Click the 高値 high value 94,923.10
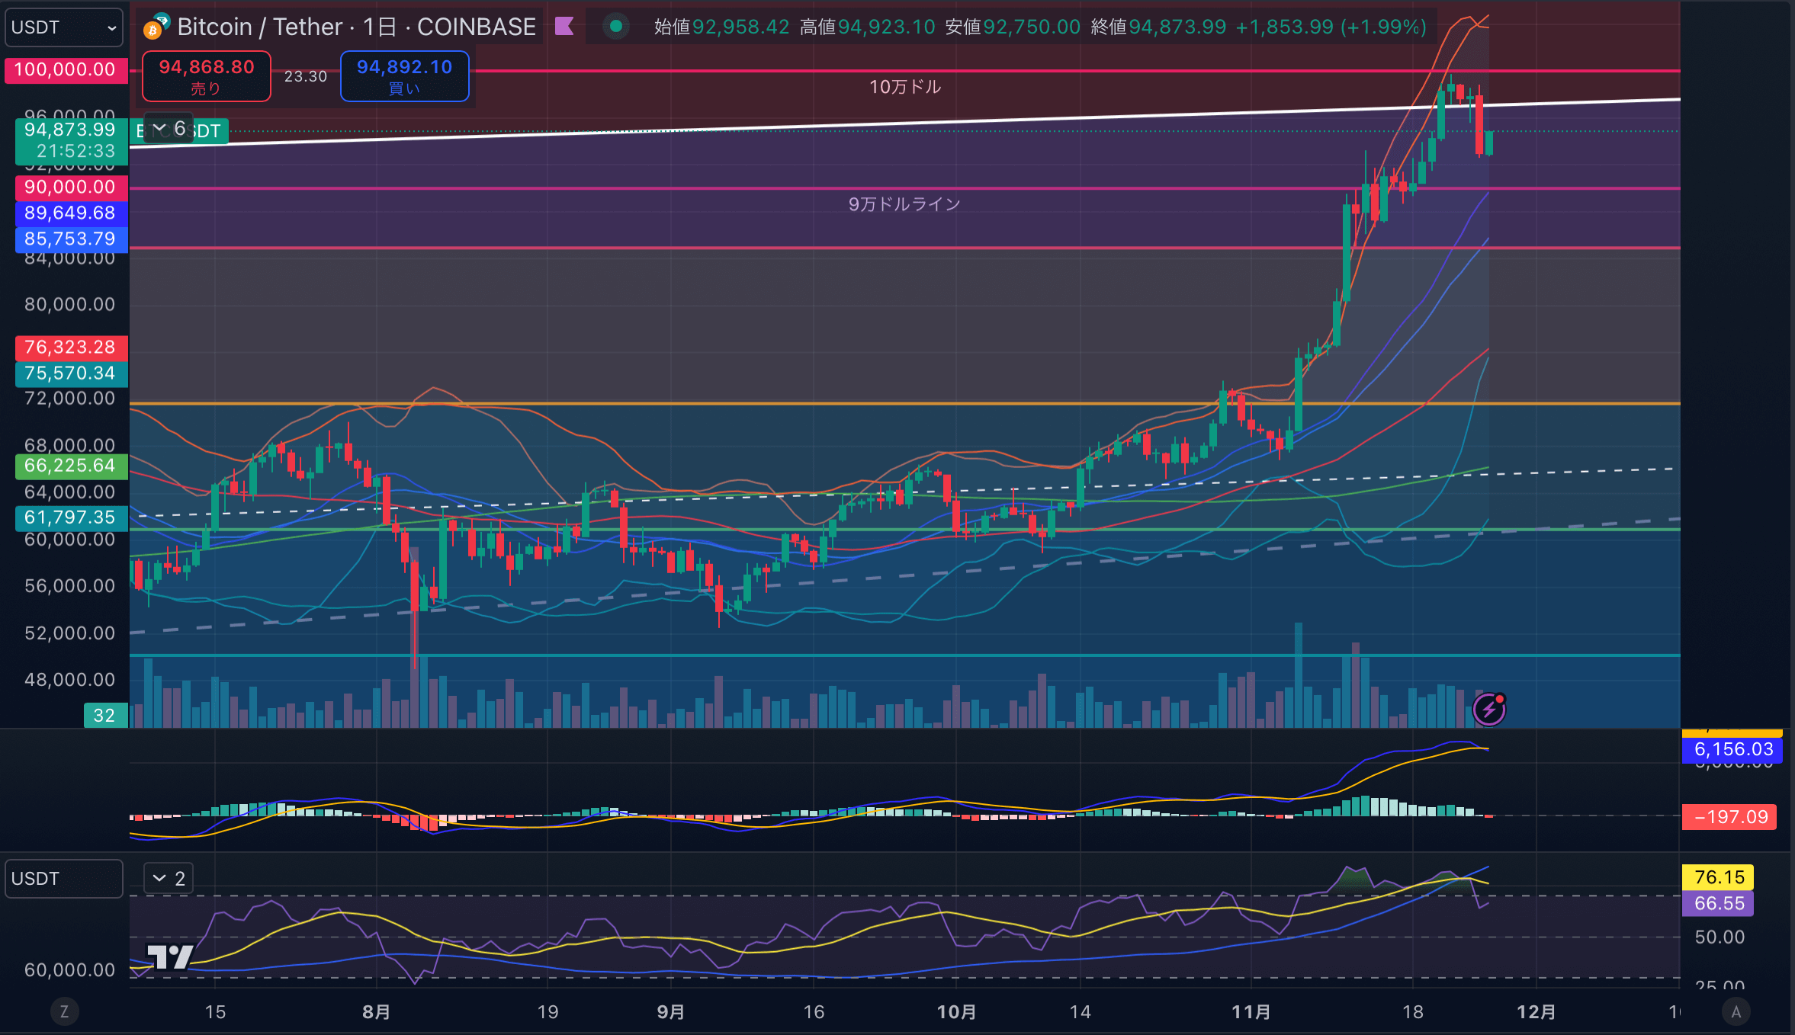 (886, 27)
